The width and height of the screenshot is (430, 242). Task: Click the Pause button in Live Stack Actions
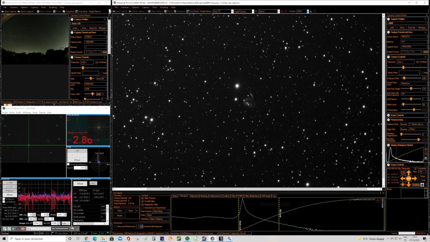pyautogui.click(x=120, y=215)
